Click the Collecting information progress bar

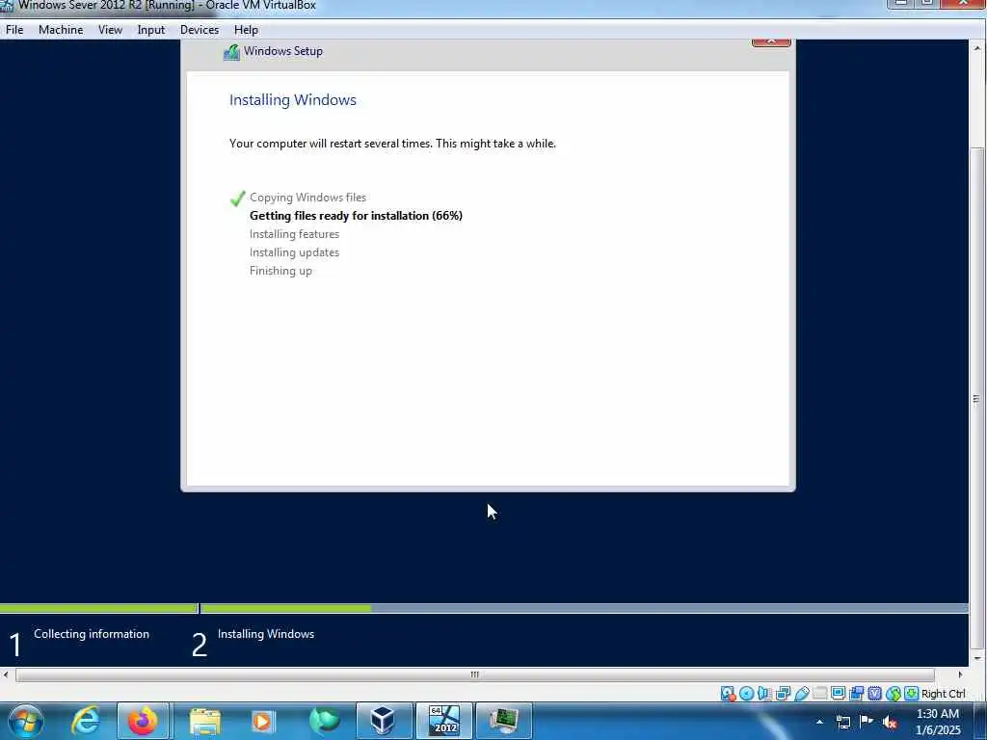tap(99, 609)
